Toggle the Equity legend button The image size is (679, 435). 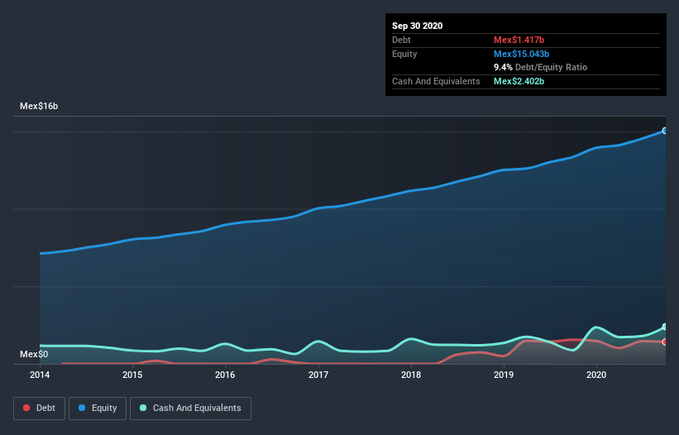click(98, 409)
